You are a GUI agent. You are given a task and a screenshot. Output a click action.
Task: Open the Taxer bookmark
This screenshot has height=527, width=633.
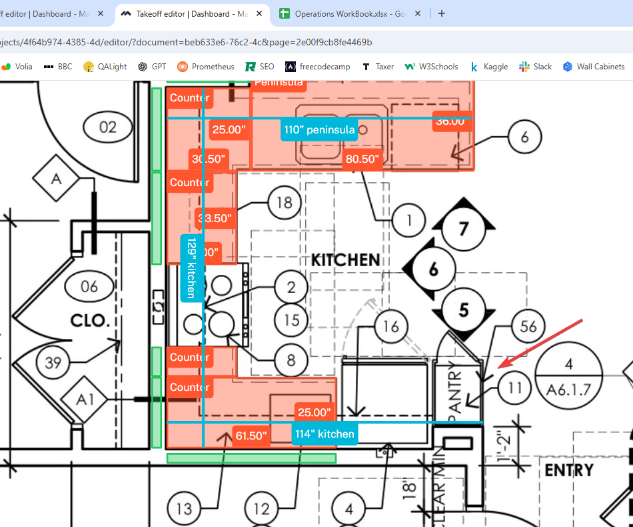coord(378,67)
